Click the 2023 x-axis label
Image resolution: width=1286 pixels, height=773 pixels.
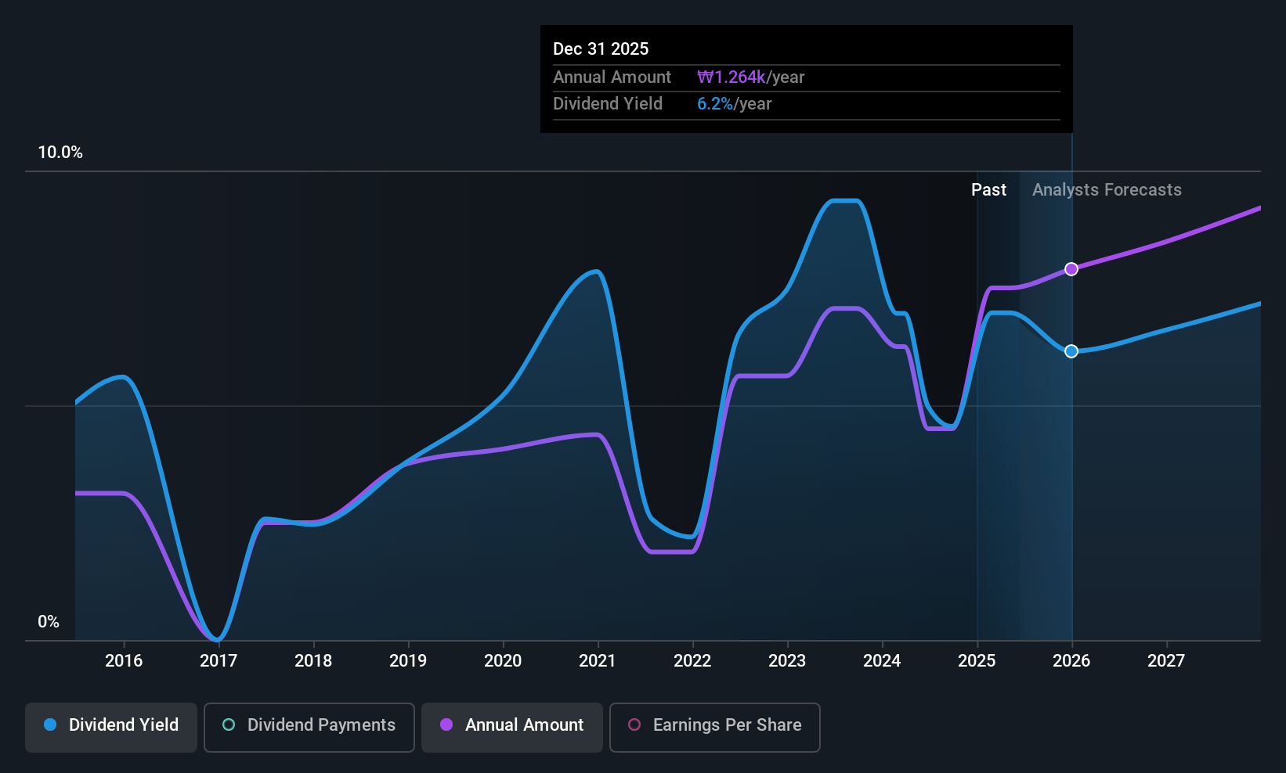pyautogui.click(x=787, y=661)
